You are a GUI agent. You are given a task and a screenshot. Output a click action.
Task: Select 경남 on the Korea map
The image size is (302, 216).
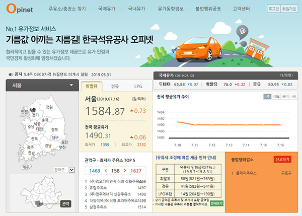(x=48, y=146)
